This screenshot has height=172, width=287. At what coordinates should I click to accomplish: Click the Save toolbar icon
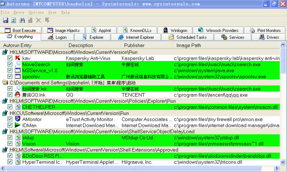pyautogui.click(x=5, y=20)
